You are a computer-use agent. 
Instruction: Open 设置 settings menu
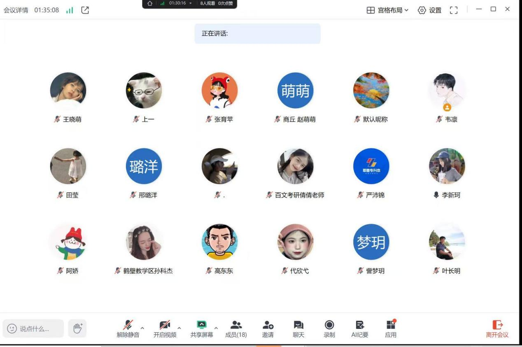coord(430,10)
